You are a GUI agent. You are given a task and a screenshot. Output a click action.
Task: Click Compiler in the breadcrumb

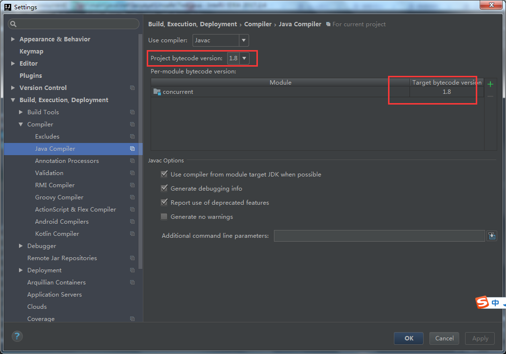pyautogui.click(x=257, y=24)
